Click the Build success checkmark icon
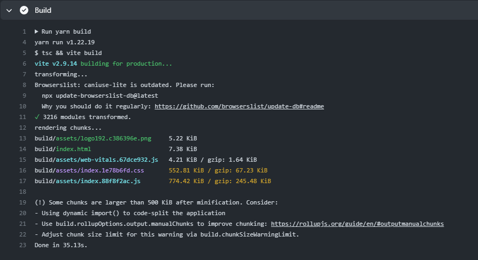This screenshot has width=478, height=260. 24,10
